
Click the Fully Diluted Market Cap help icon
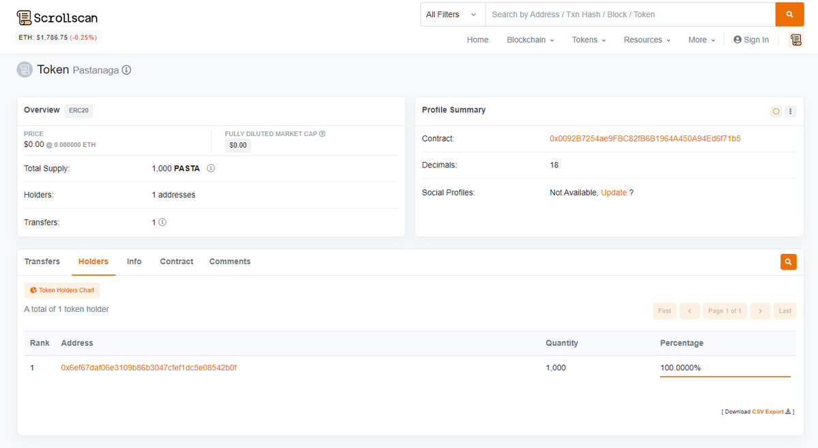tap(322, 133)
